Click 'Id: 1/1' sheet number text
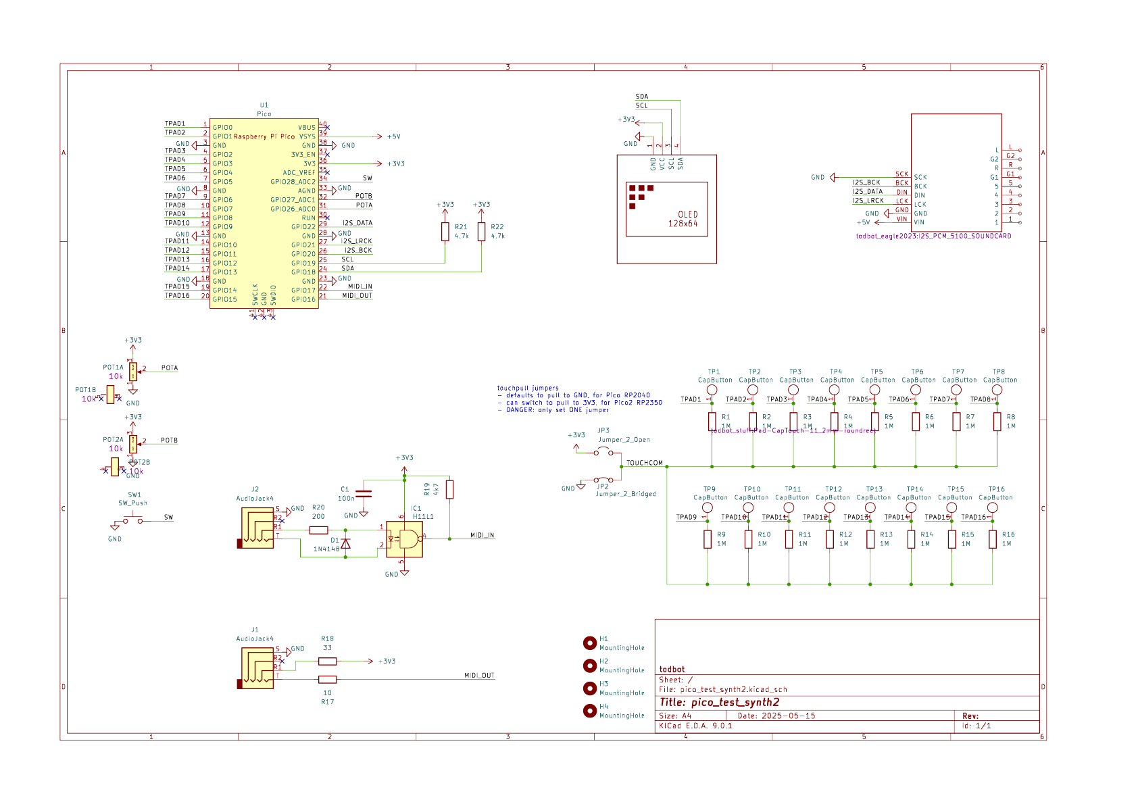The height and width of the screenshot is (804, 1138). point(976,726)
